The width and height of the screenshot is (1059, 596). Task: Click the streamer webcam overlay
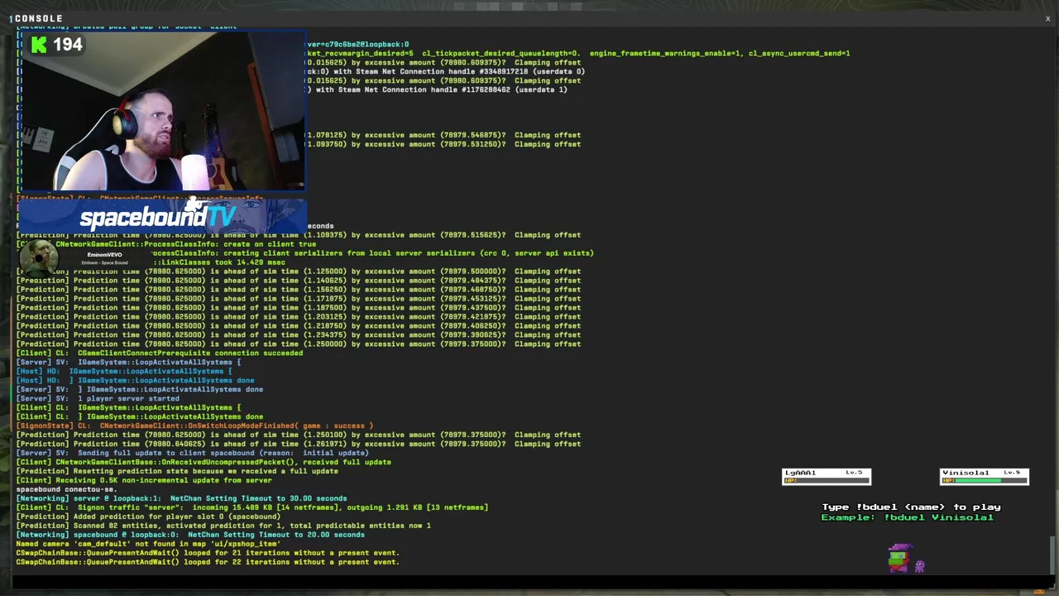162,113
